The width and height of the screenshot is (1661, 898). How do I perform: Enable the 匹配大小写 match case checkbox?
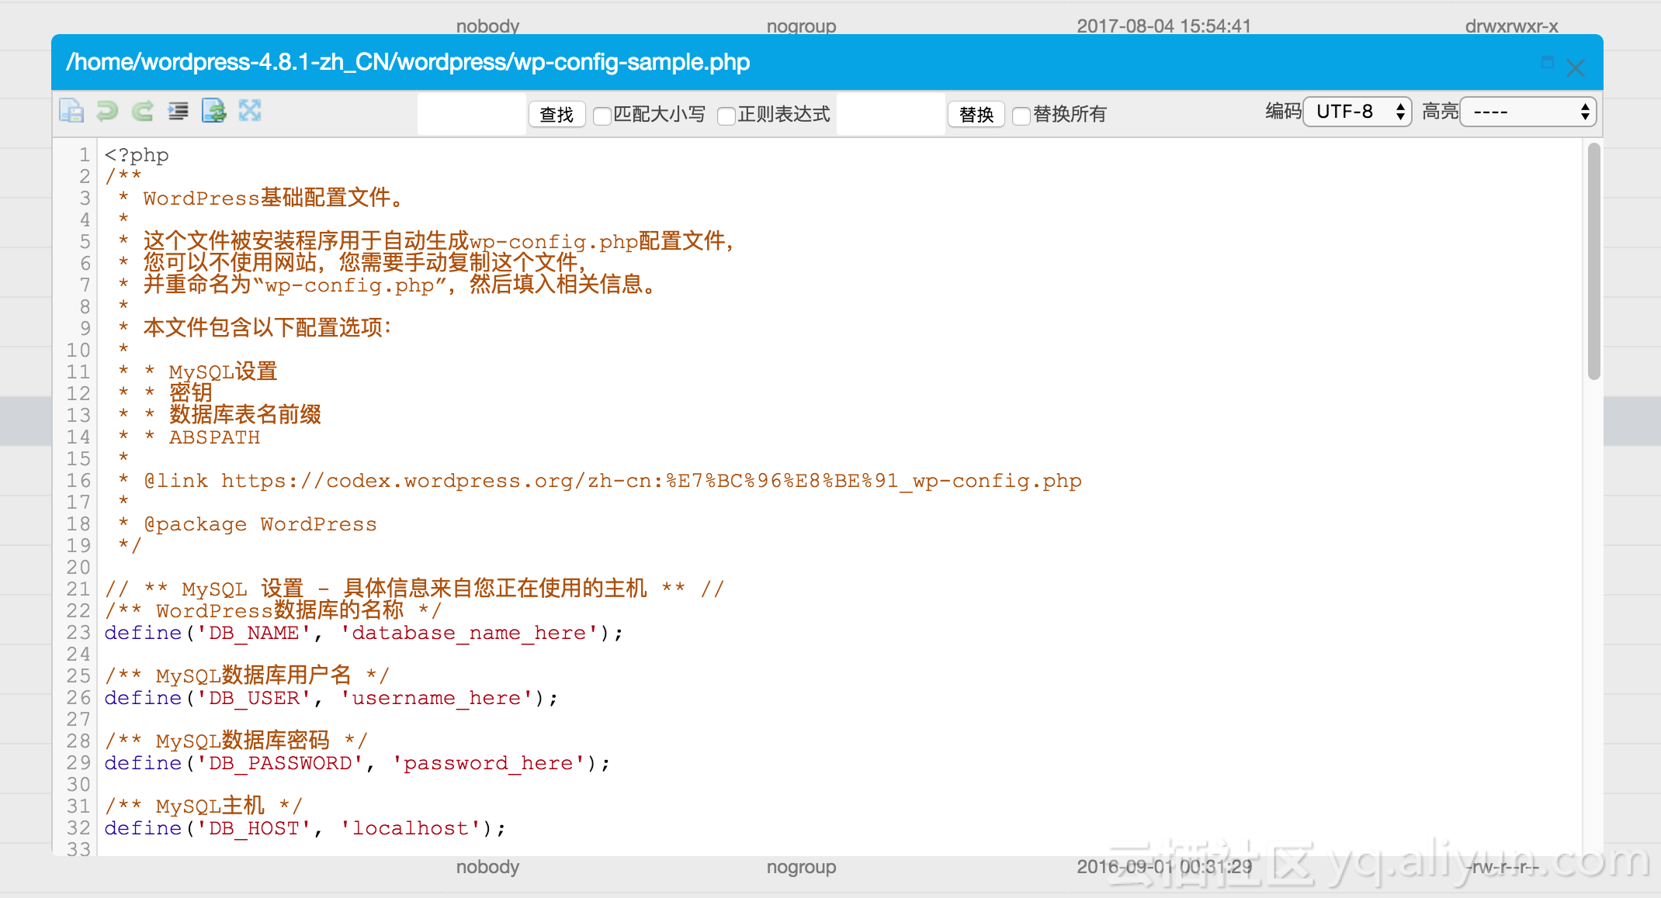[602, 116]
